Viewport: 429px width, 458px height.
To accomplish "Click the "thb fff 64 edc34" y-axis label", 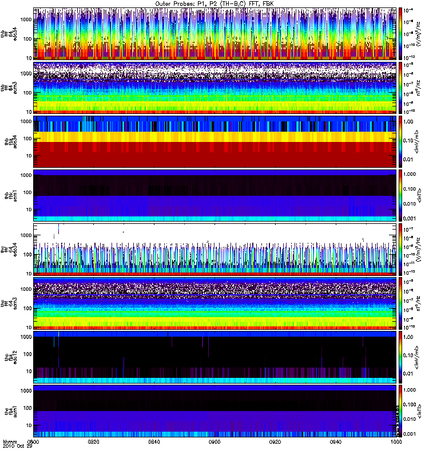I will (x=9, y=34).
